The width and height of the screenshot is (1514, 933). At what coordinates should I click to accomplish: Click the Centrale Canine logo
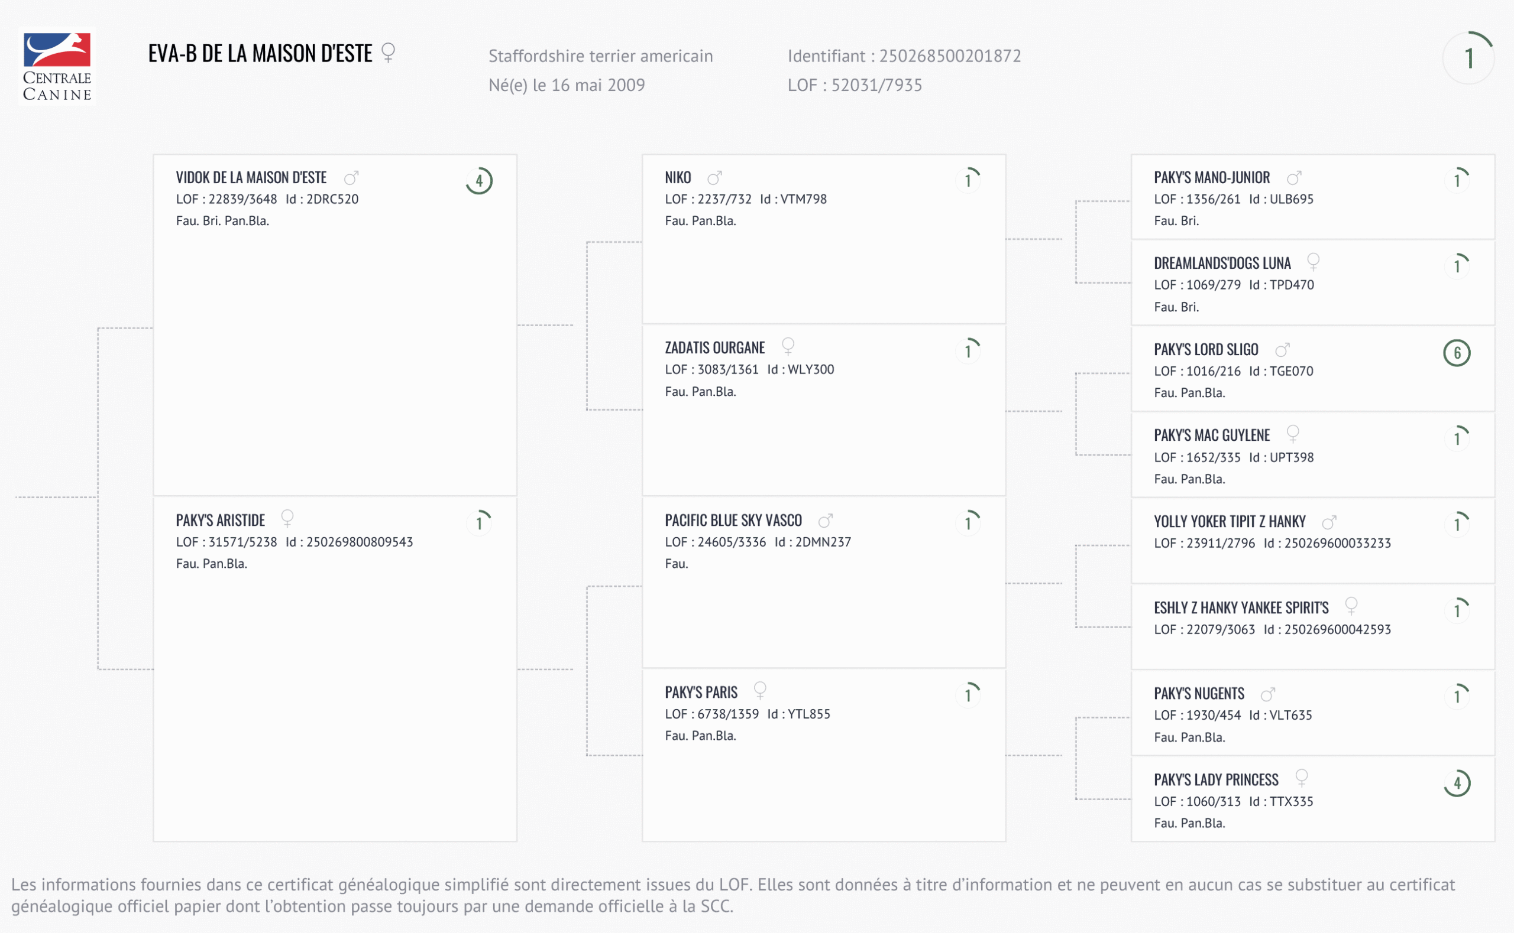click(x=57, y=67)
